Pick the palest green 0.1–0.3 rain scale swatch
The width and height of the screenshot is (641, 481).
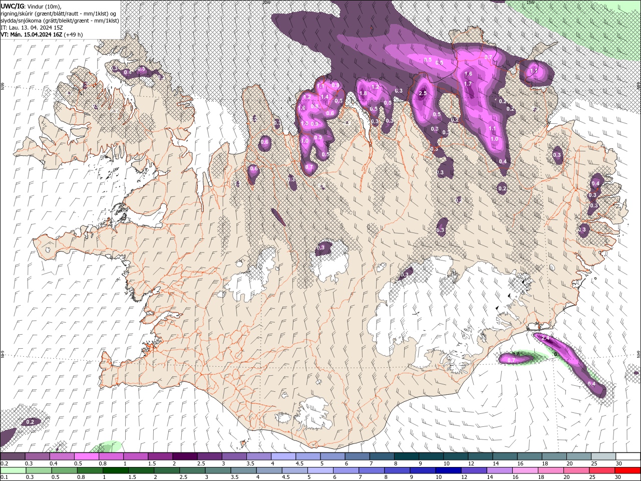point(13,470)
